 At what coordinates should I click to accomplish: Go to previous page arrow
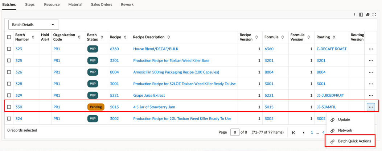[x=304, y=133]
